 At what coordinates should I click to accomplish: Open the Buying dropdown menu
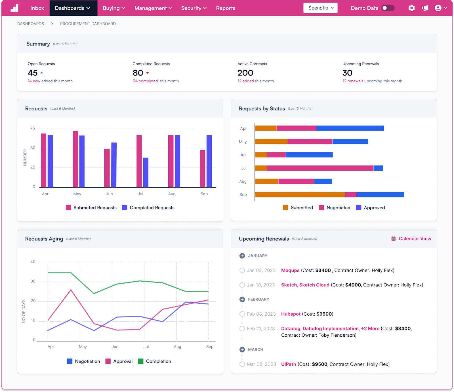tap(114, 8)
